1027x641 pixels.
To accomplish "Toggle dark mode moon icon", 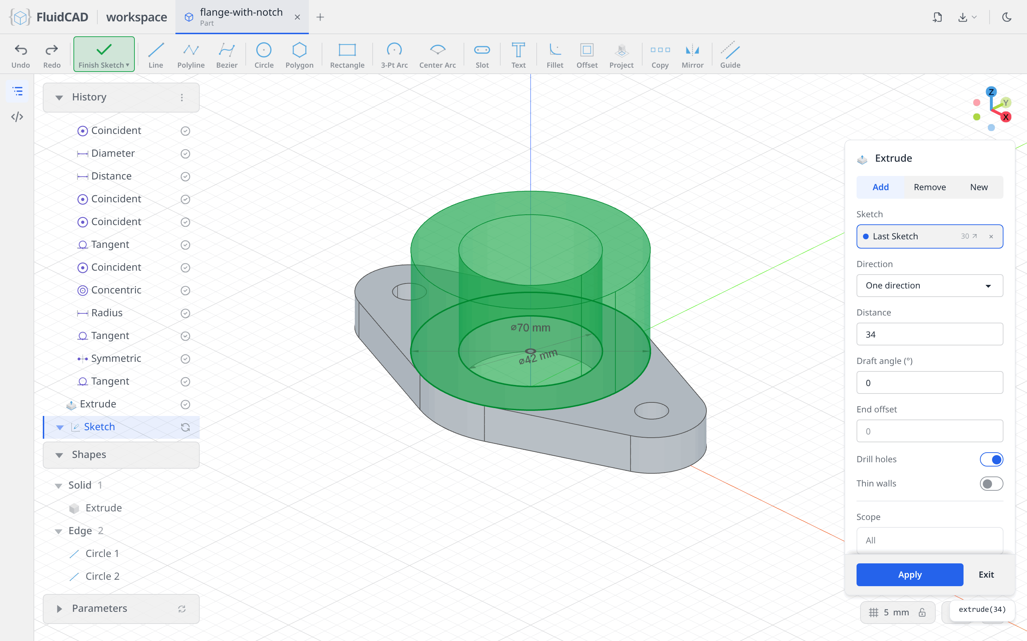I will [x=1007, y=17].
